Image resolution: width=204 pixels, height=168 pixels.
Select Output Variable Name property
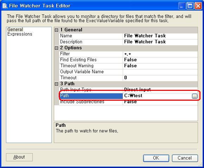point(91,72)
